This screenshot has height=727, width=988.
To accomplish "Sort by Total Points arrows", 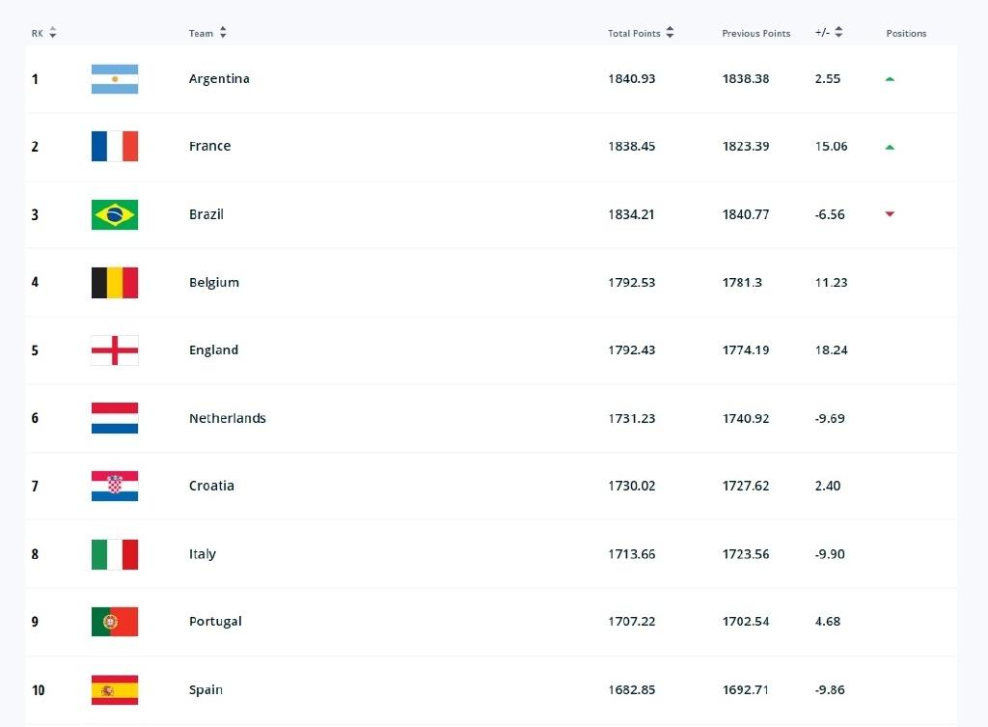I will [670, 33].
